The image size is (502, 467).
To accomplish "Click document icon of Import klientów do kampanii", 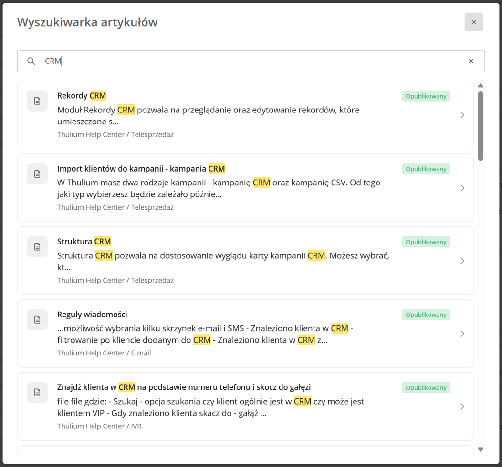I will point(37,174).
